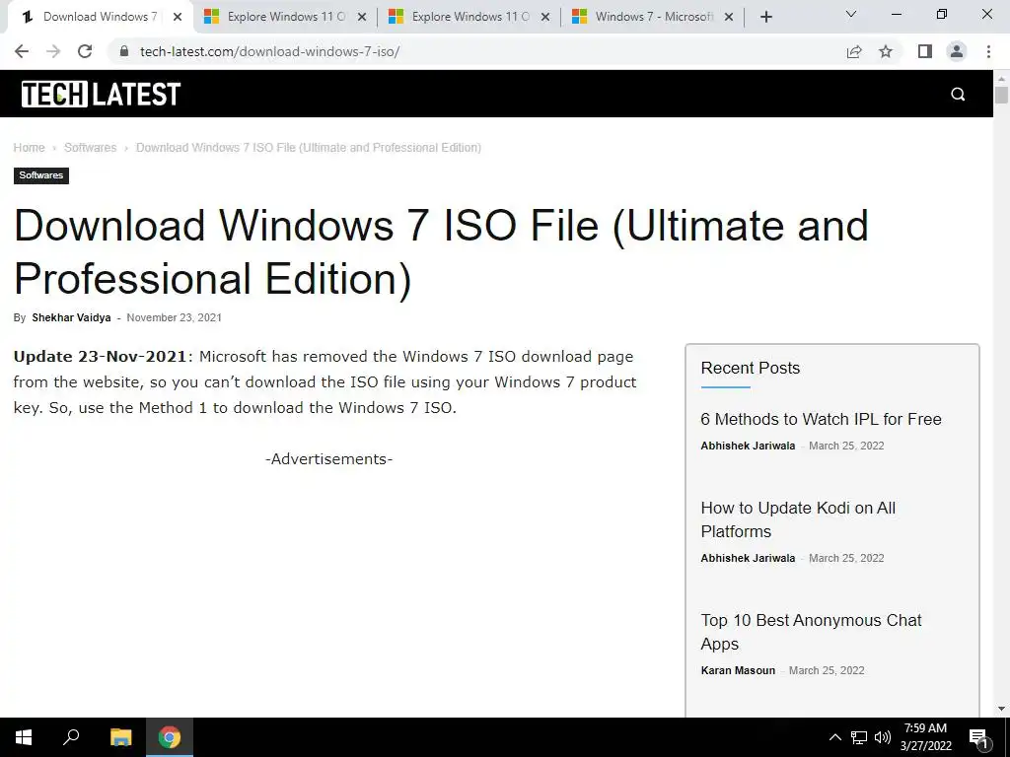The height and width of the screenshot is (757, 1010).
Task: Click the November 23, 2021 publish date
Action: [174, 317]
